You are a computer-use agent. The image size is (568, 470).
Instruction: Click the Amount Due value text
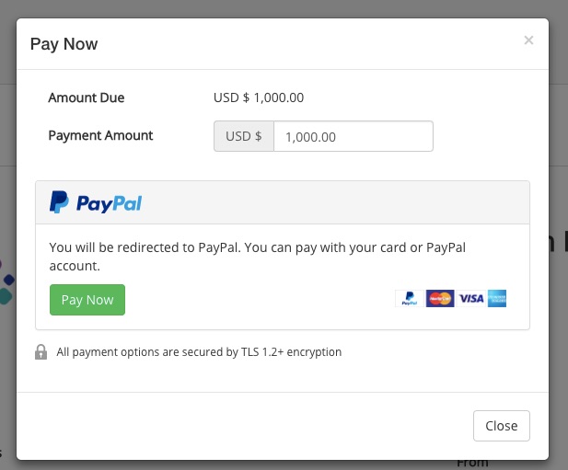click(259, 97)
